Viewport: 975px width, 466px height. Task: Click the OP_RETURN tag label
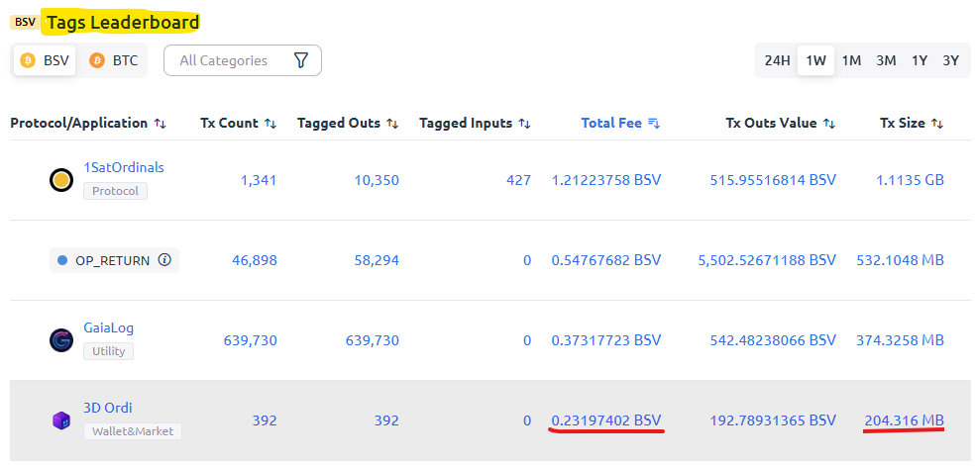(113, 260)
